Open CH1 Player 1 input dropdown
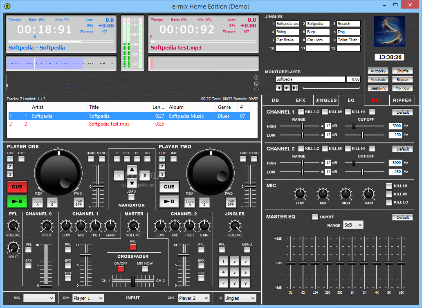 coord(88,298)
